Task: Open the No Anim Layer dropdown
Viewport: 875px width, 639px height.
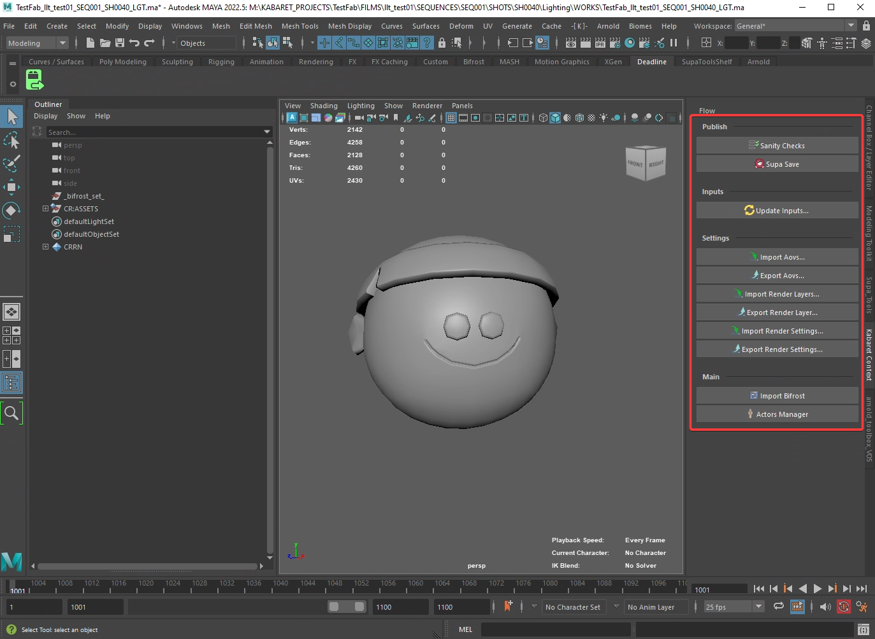Action: click(x=656, y=607)
